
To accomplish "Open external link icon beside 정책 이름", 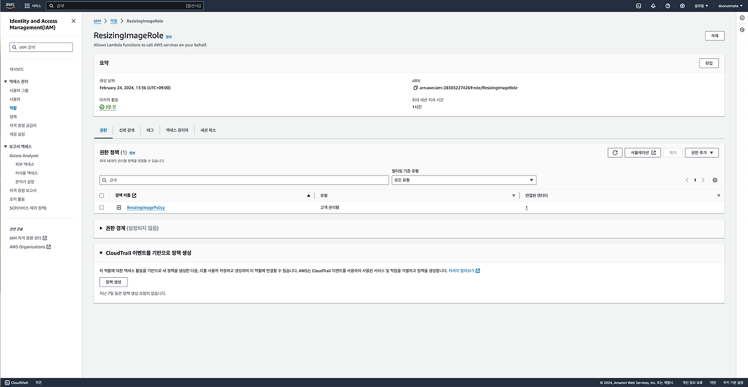I will [x=134, y=196].
